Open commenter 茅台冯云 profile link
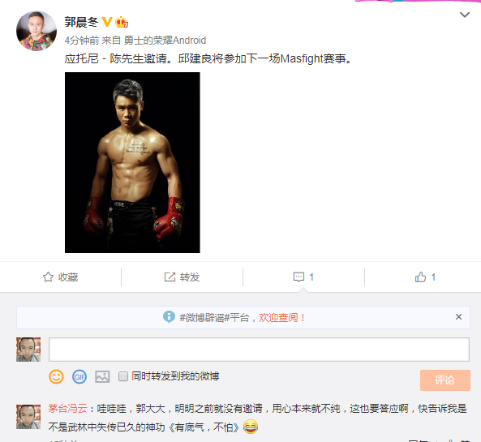Image resolution: width=481 pixels, height=442 pixels. (x=67, y=409)
